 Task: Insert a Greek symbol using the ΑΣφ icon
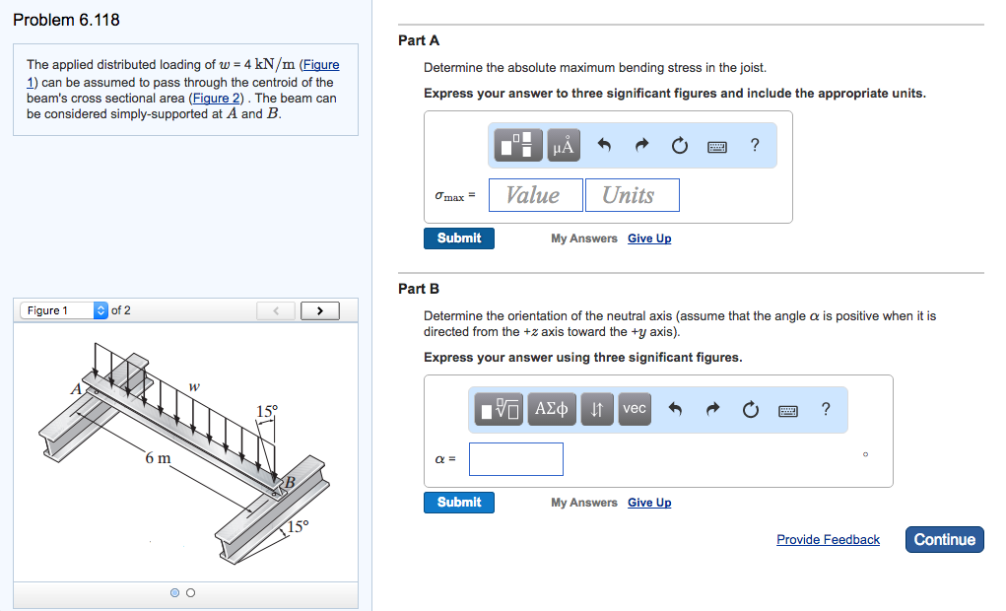(550, 409)
